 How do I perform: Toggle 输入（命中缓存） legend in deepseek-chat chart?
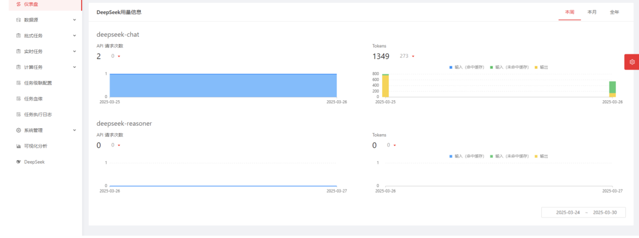click(x=467, y=67)
